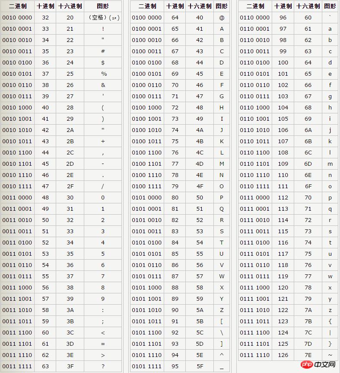Click the hex value 2A cell
Viewport: 340px width, 373px height.
point(70,130)
